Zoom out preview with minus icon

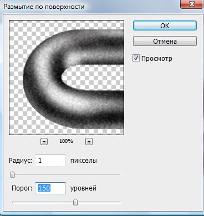44,142
